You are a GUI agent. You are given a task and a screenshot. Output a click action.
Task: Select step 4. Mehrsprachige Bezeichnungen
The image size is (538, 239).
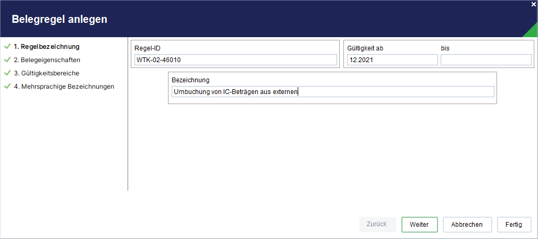pos(64,87)
